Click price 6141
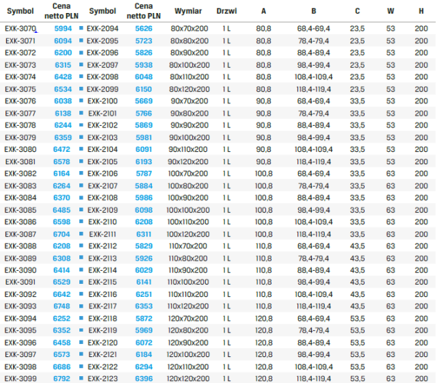 144,282
